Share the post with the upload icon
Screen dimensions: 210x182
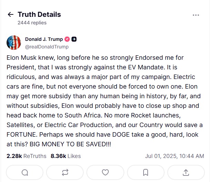[x=186, y=172]
